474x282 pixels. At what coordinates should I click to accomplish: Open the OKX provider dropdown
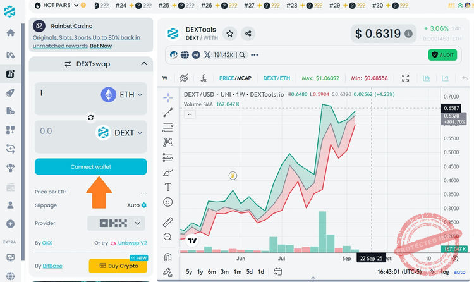click(x=116, y=223)
